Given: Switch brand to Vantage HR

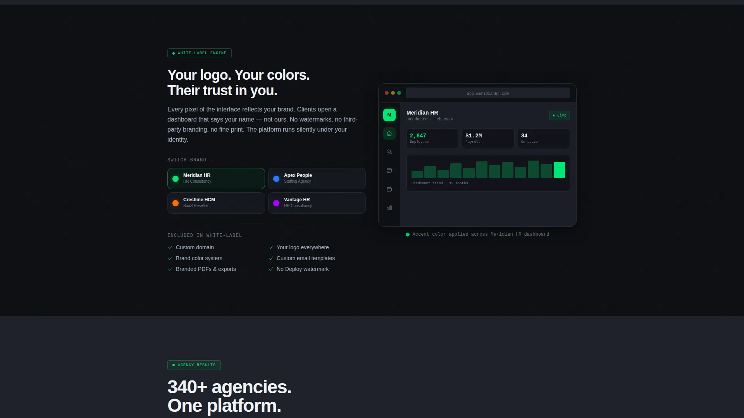Looking at the screenshot, I should click(317, 203).
